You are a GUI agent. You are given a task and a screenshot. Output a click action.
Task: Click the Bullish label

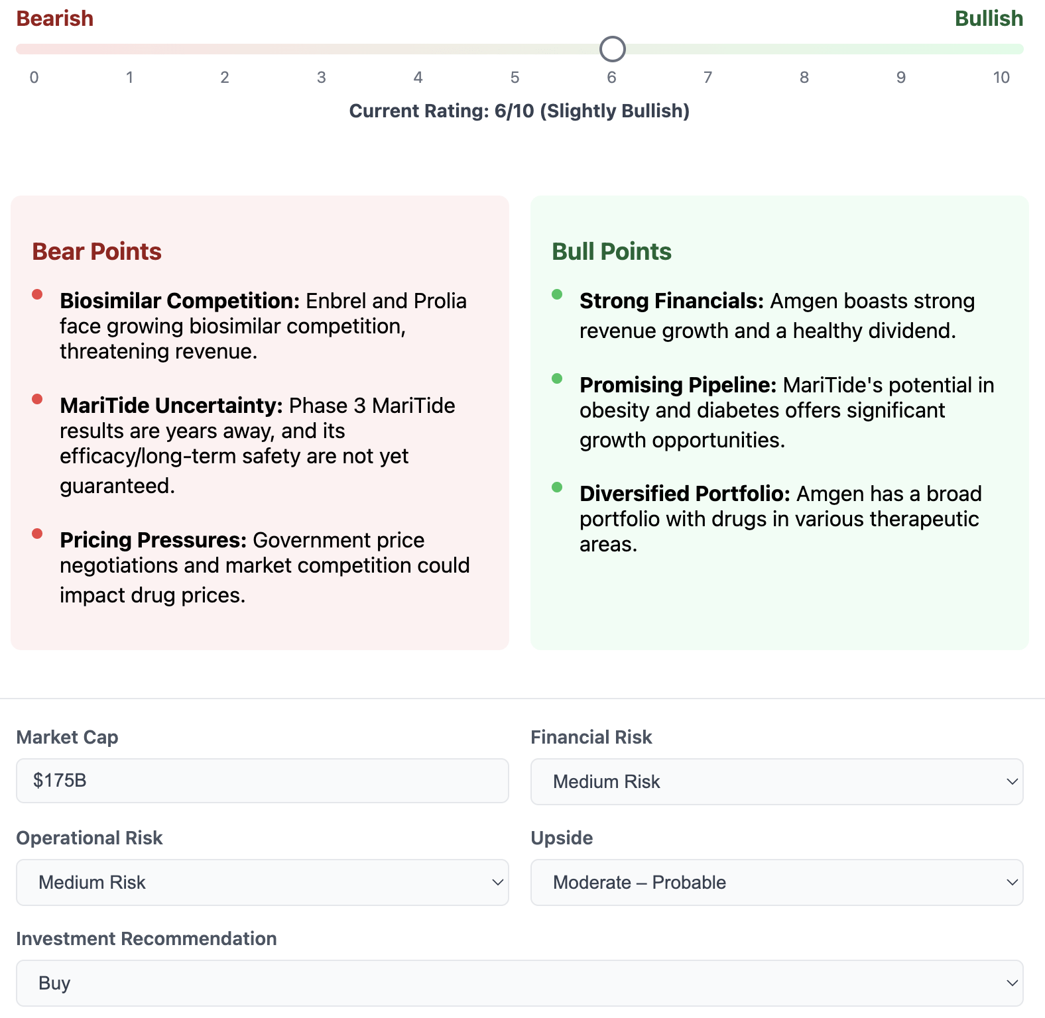click(x=989, y=19)
